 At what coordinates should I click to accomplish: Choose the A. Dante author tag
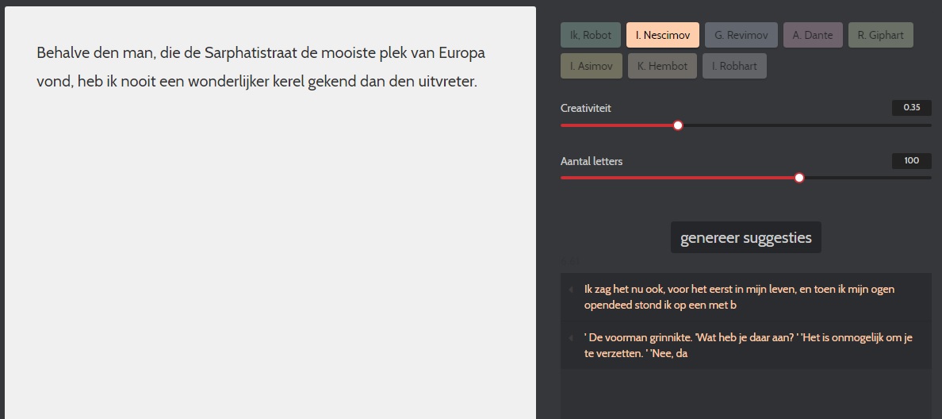point(813,35)
